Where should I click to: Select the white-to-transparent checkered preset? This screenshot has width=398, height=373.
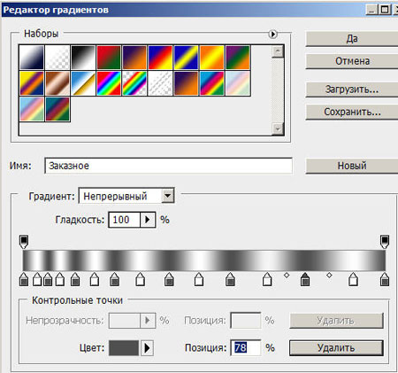point(57,58)
